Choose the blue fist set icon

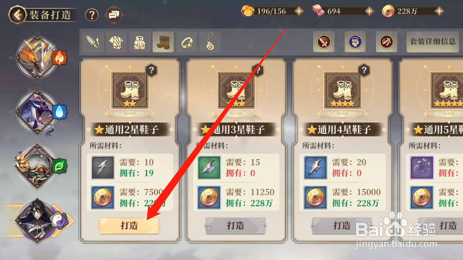tap(355, 41)
